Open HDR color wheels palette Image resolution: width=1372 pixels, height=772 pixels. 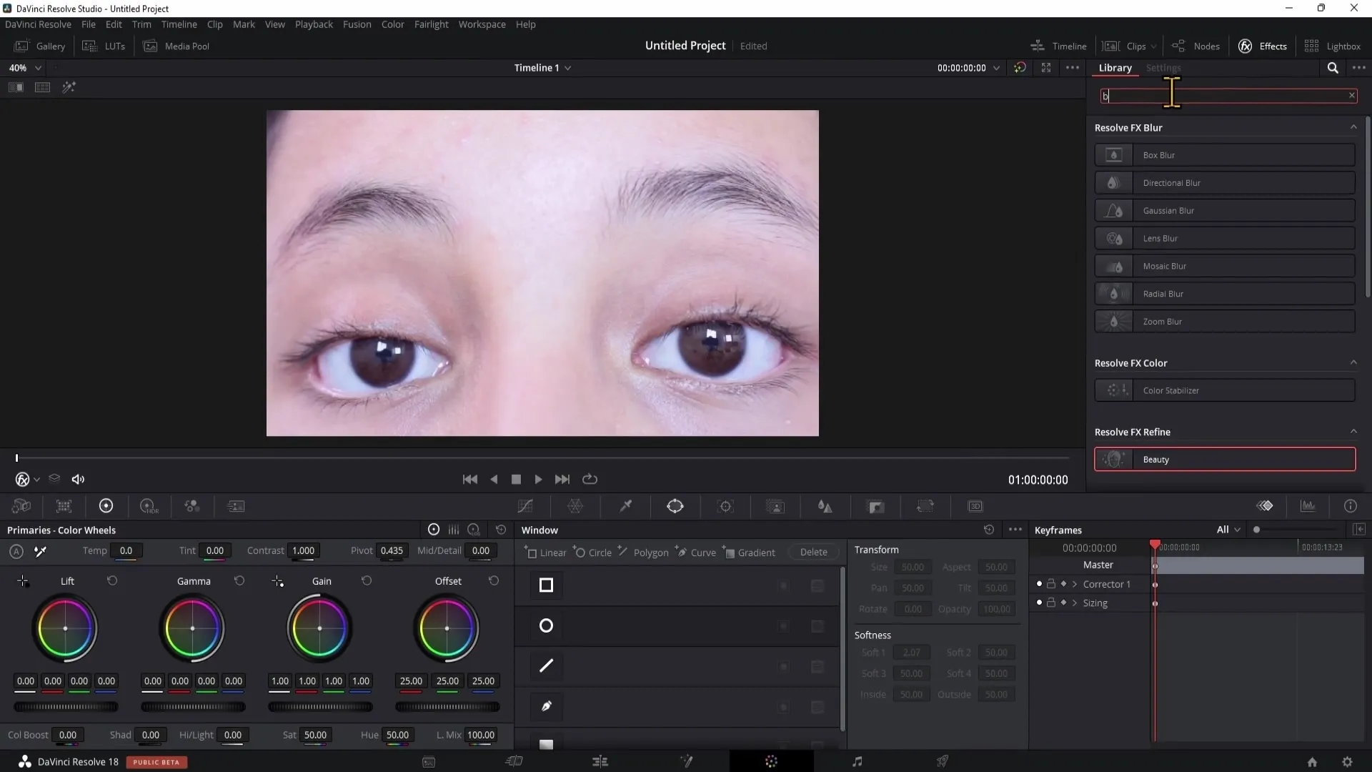click(x=149, y=506)
